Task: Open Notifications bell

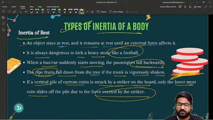Action: pyautogui.click(x=190, y=7)
